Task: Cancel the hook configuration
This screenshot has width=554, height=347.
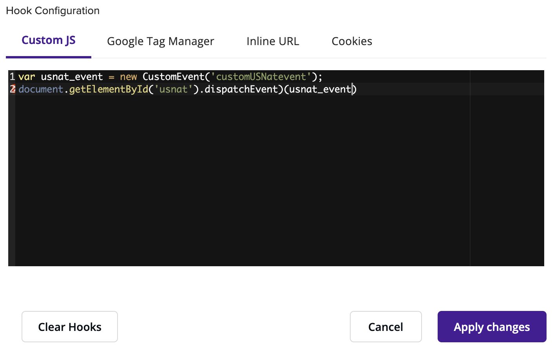Action: [x=386, y=327]
